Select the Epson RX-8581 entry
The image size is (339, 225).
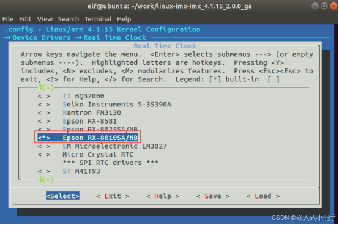(89, 121)
